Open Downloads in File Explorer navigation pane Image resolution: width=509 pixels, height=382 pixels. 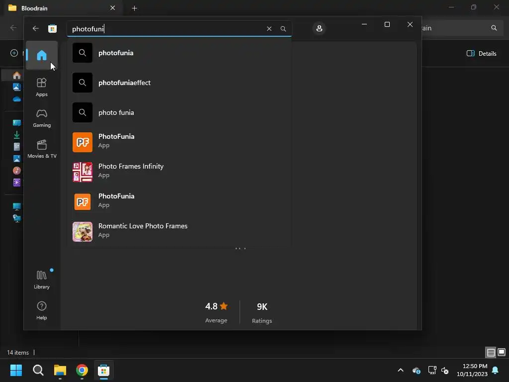click(x=16, y=135)
